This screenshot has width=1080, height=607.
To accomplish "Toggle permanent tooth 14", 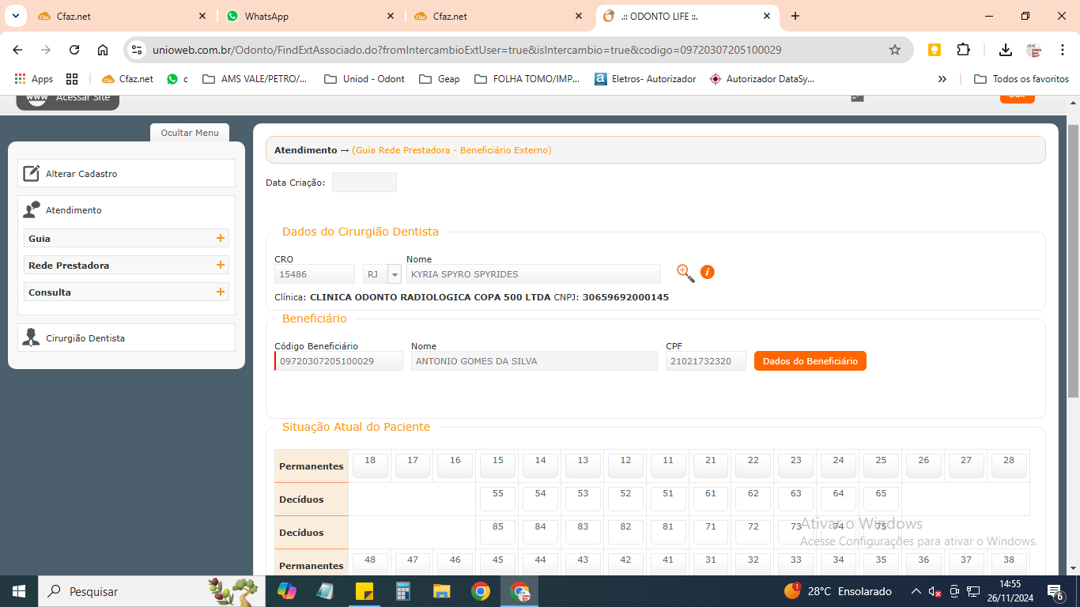I will (540, 466).
